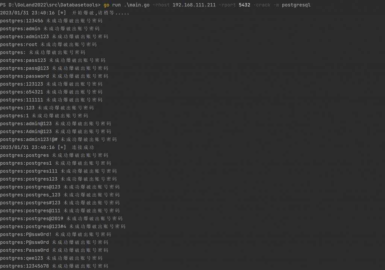Select the postgres:qwe123 line
Viewport: 385px width, 270px height.
(51, 258)
